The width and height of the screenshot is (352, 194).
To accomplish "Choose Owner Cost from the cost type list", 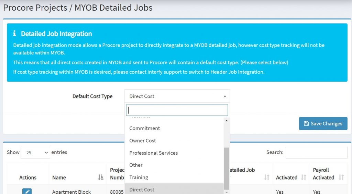I will pos(174,141).
